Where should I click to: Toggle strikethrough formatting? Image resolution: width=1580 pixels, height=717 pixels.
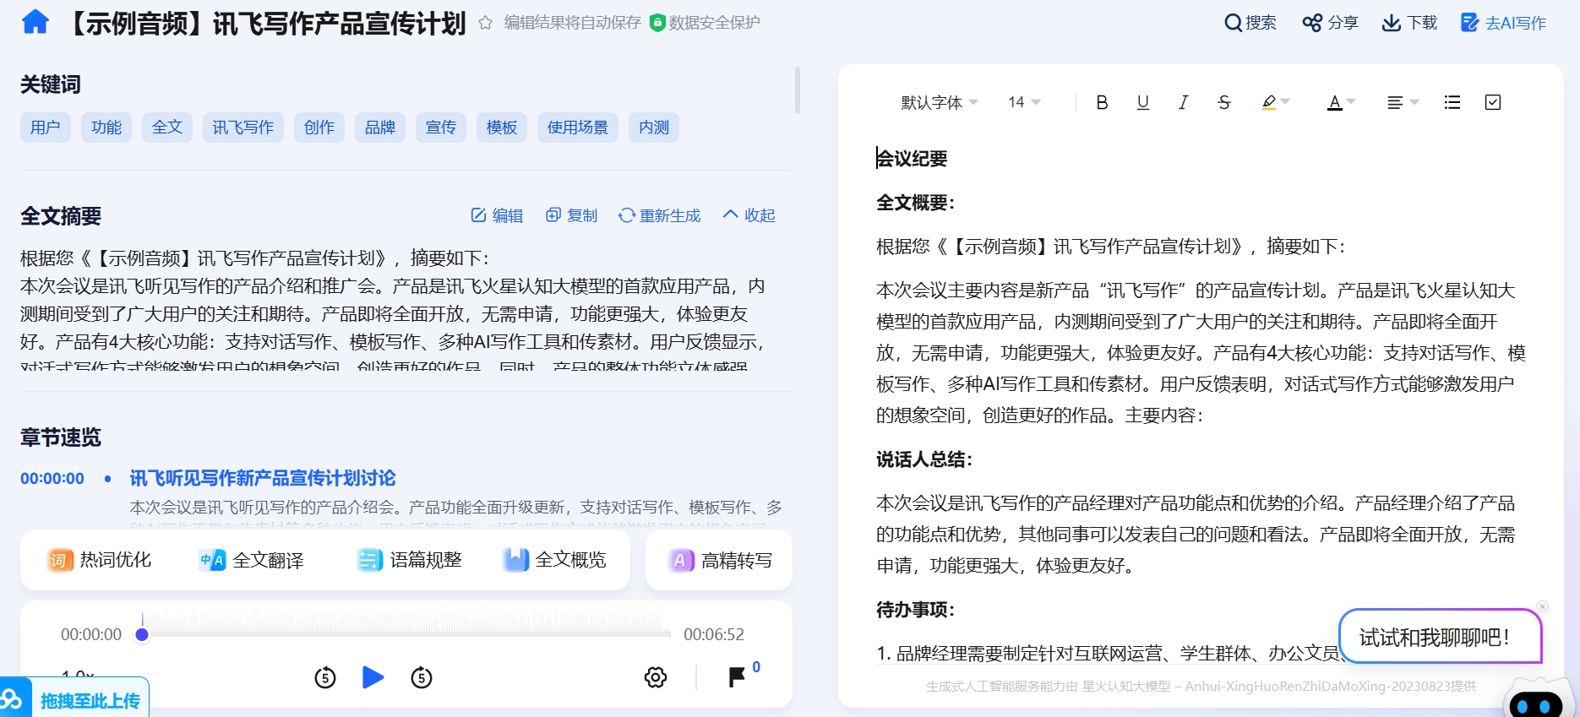pyautogui.click(x=1224, y=102)
